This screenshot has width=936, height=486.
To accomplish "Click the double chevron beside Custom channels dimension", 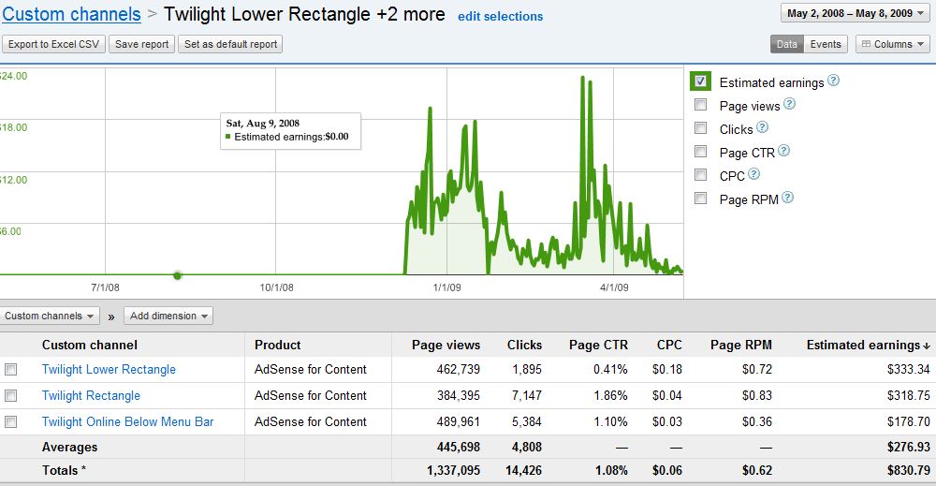I will [111, 317].
